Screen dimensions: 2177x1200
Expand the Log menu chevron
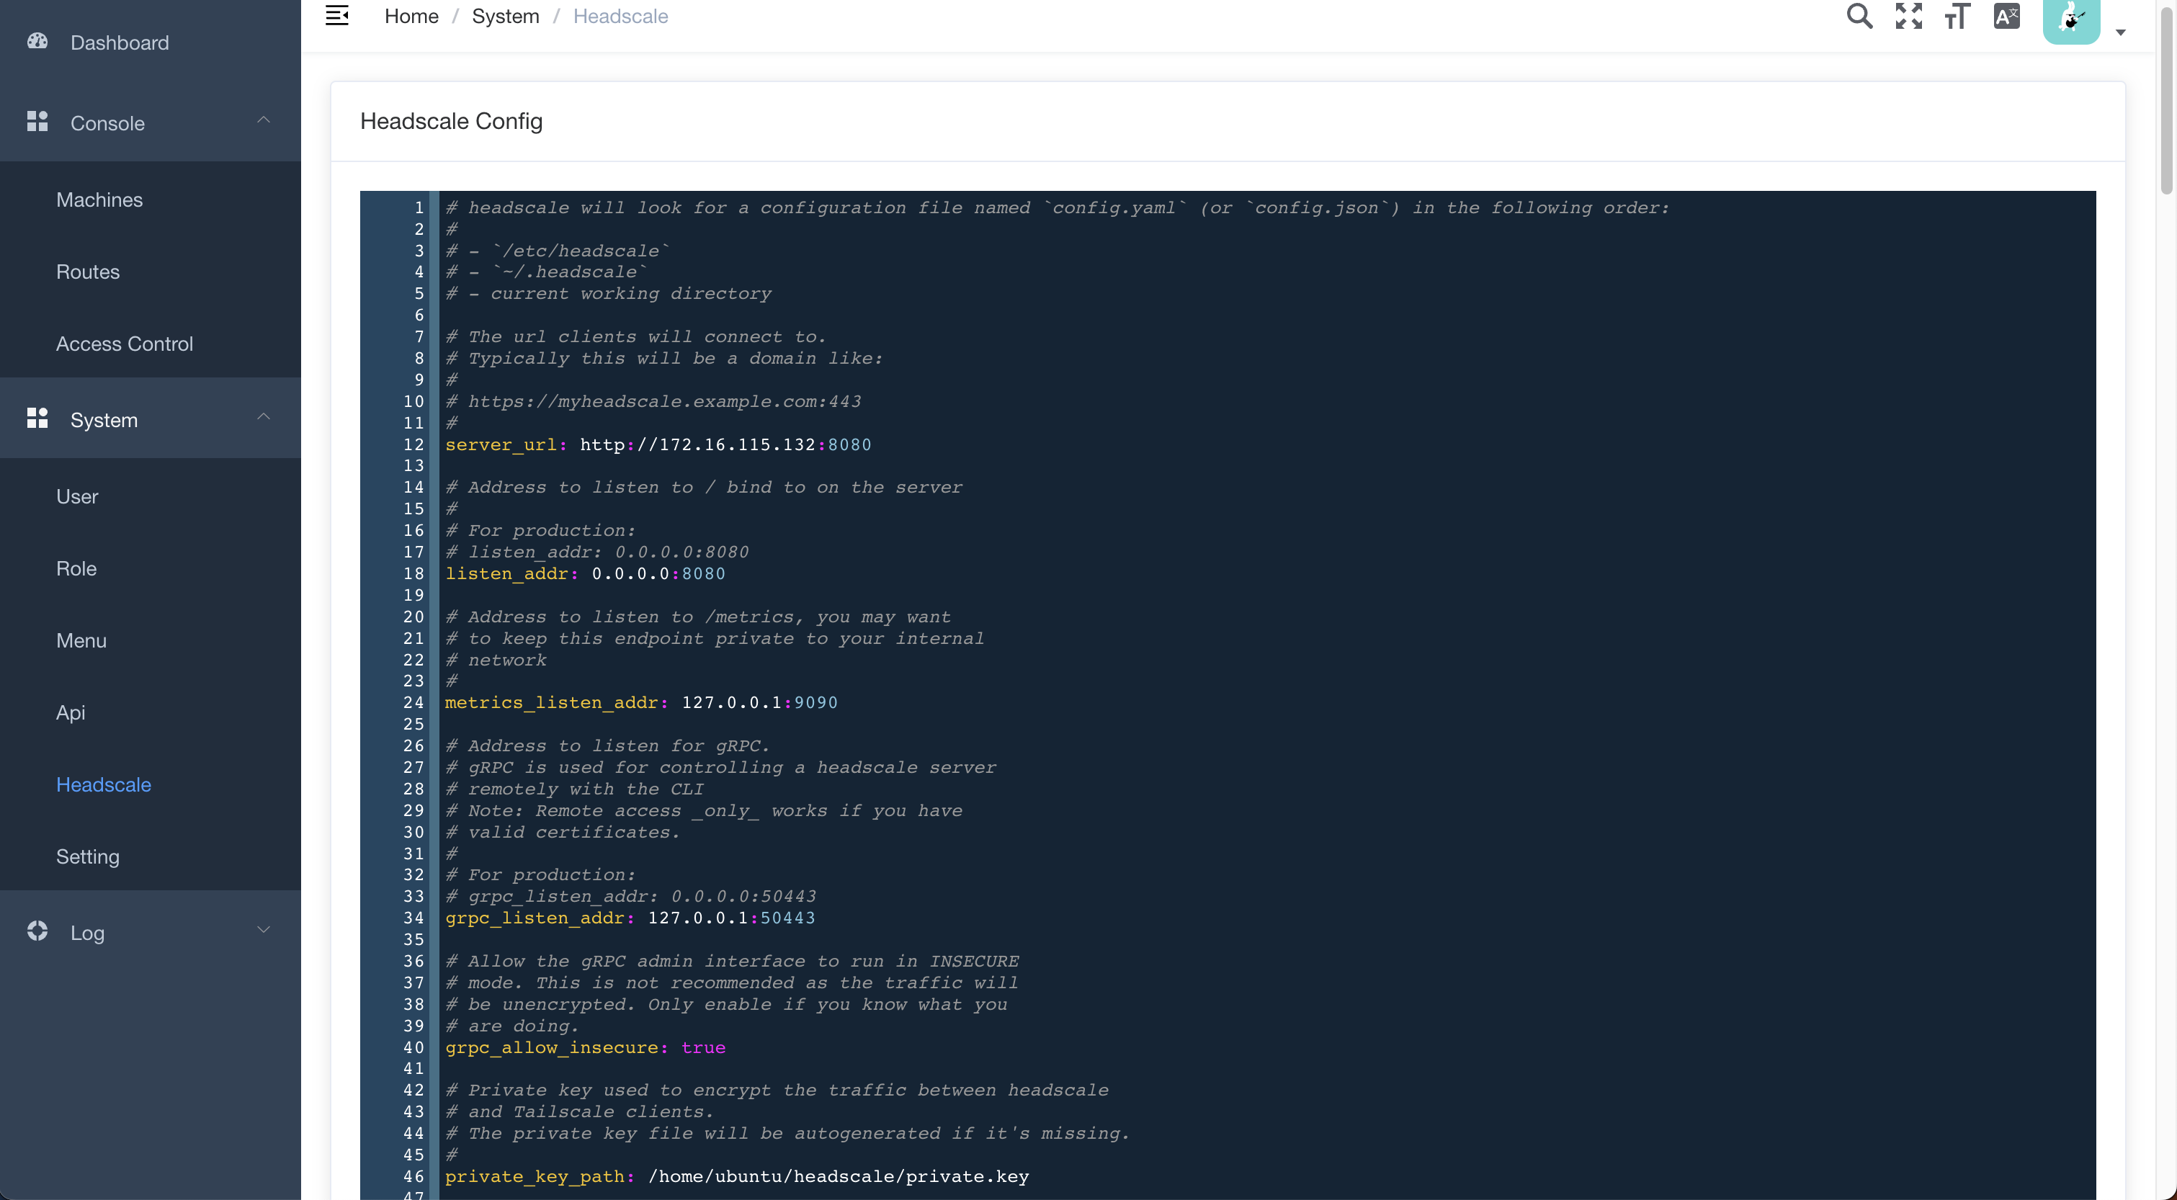click(264, 931)
